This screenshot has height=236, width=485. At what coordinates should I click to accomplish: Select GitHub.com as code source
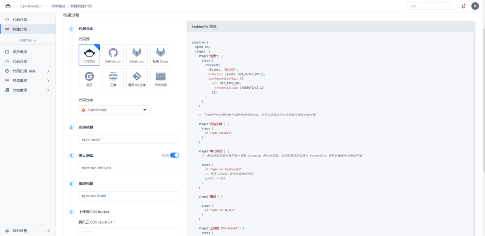click(113, 55)
